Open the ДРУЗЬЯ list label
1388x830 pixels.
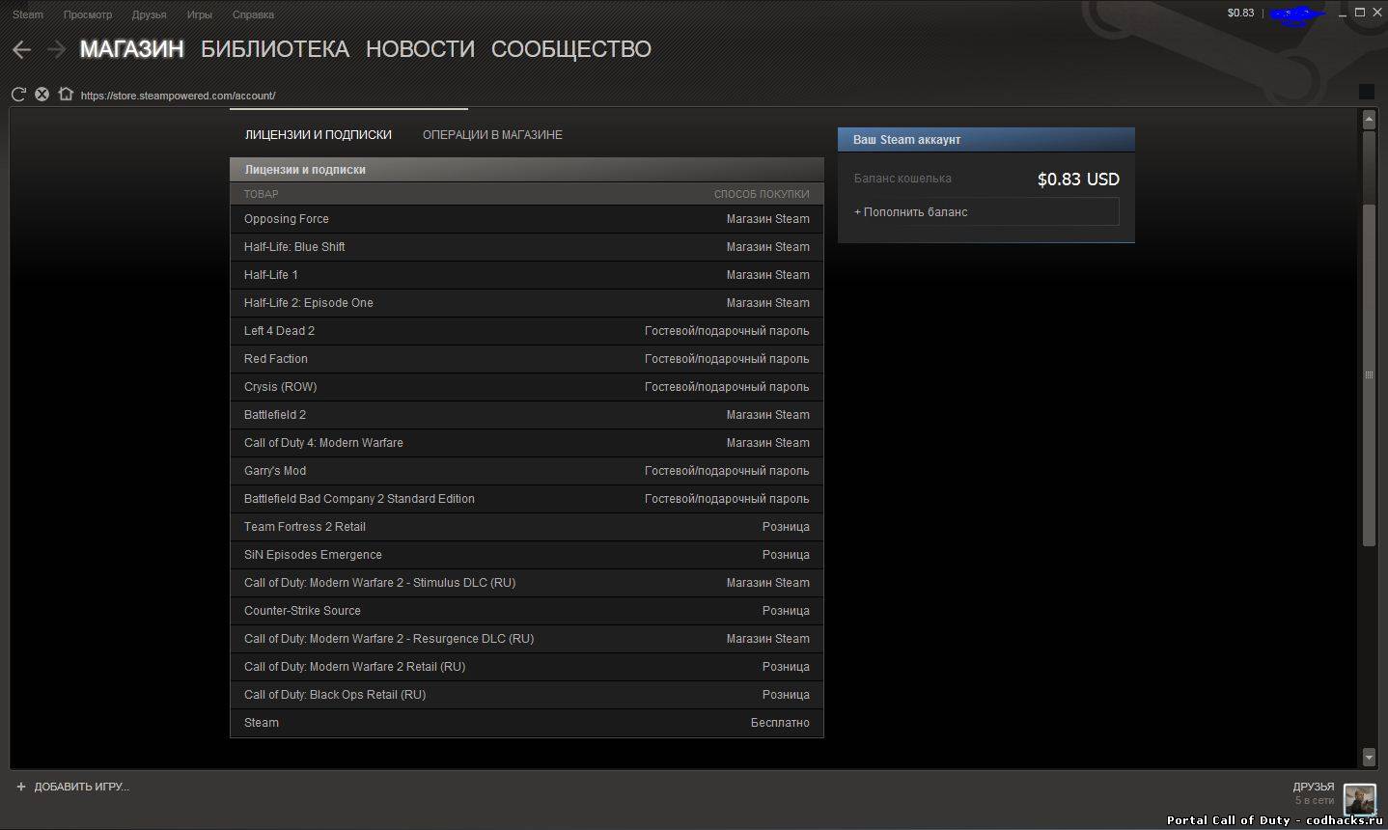[x=1314, y=787]
